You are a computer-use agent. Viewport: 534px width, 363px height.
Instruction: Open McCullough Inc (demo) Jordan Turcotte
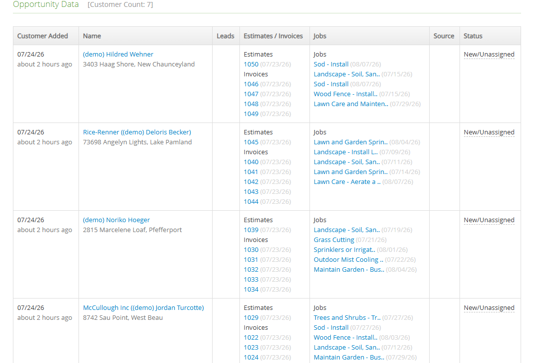click(144, 307)
